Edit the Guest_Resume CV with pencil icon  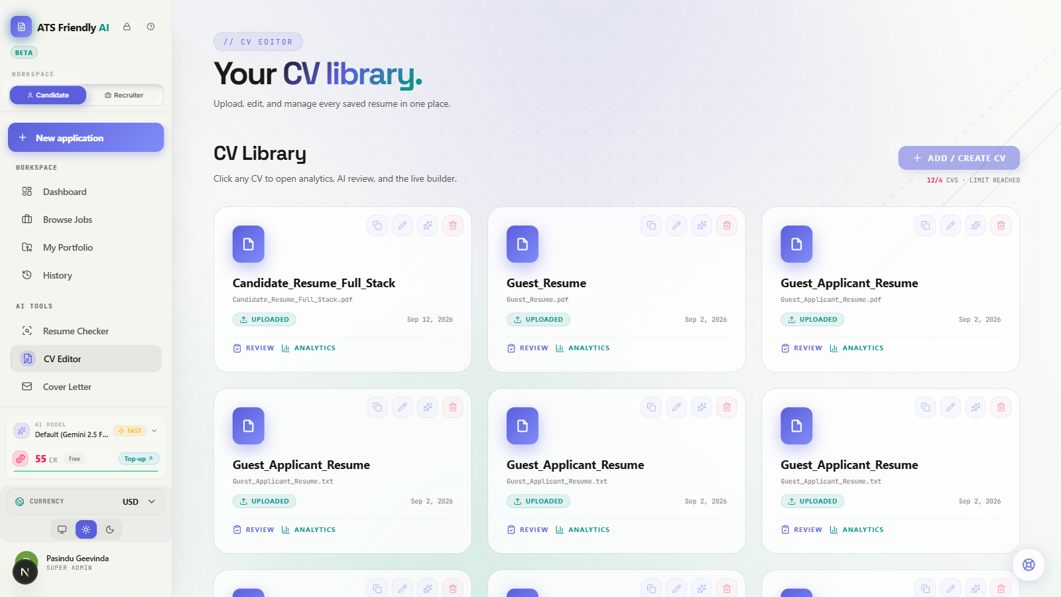pyautogui.click(x=676, y=226)
